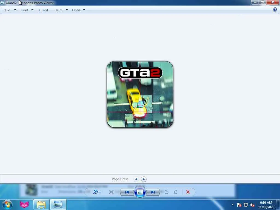Click the Action Center flag icon
This screenshot has width=280, height=210.
239,205
